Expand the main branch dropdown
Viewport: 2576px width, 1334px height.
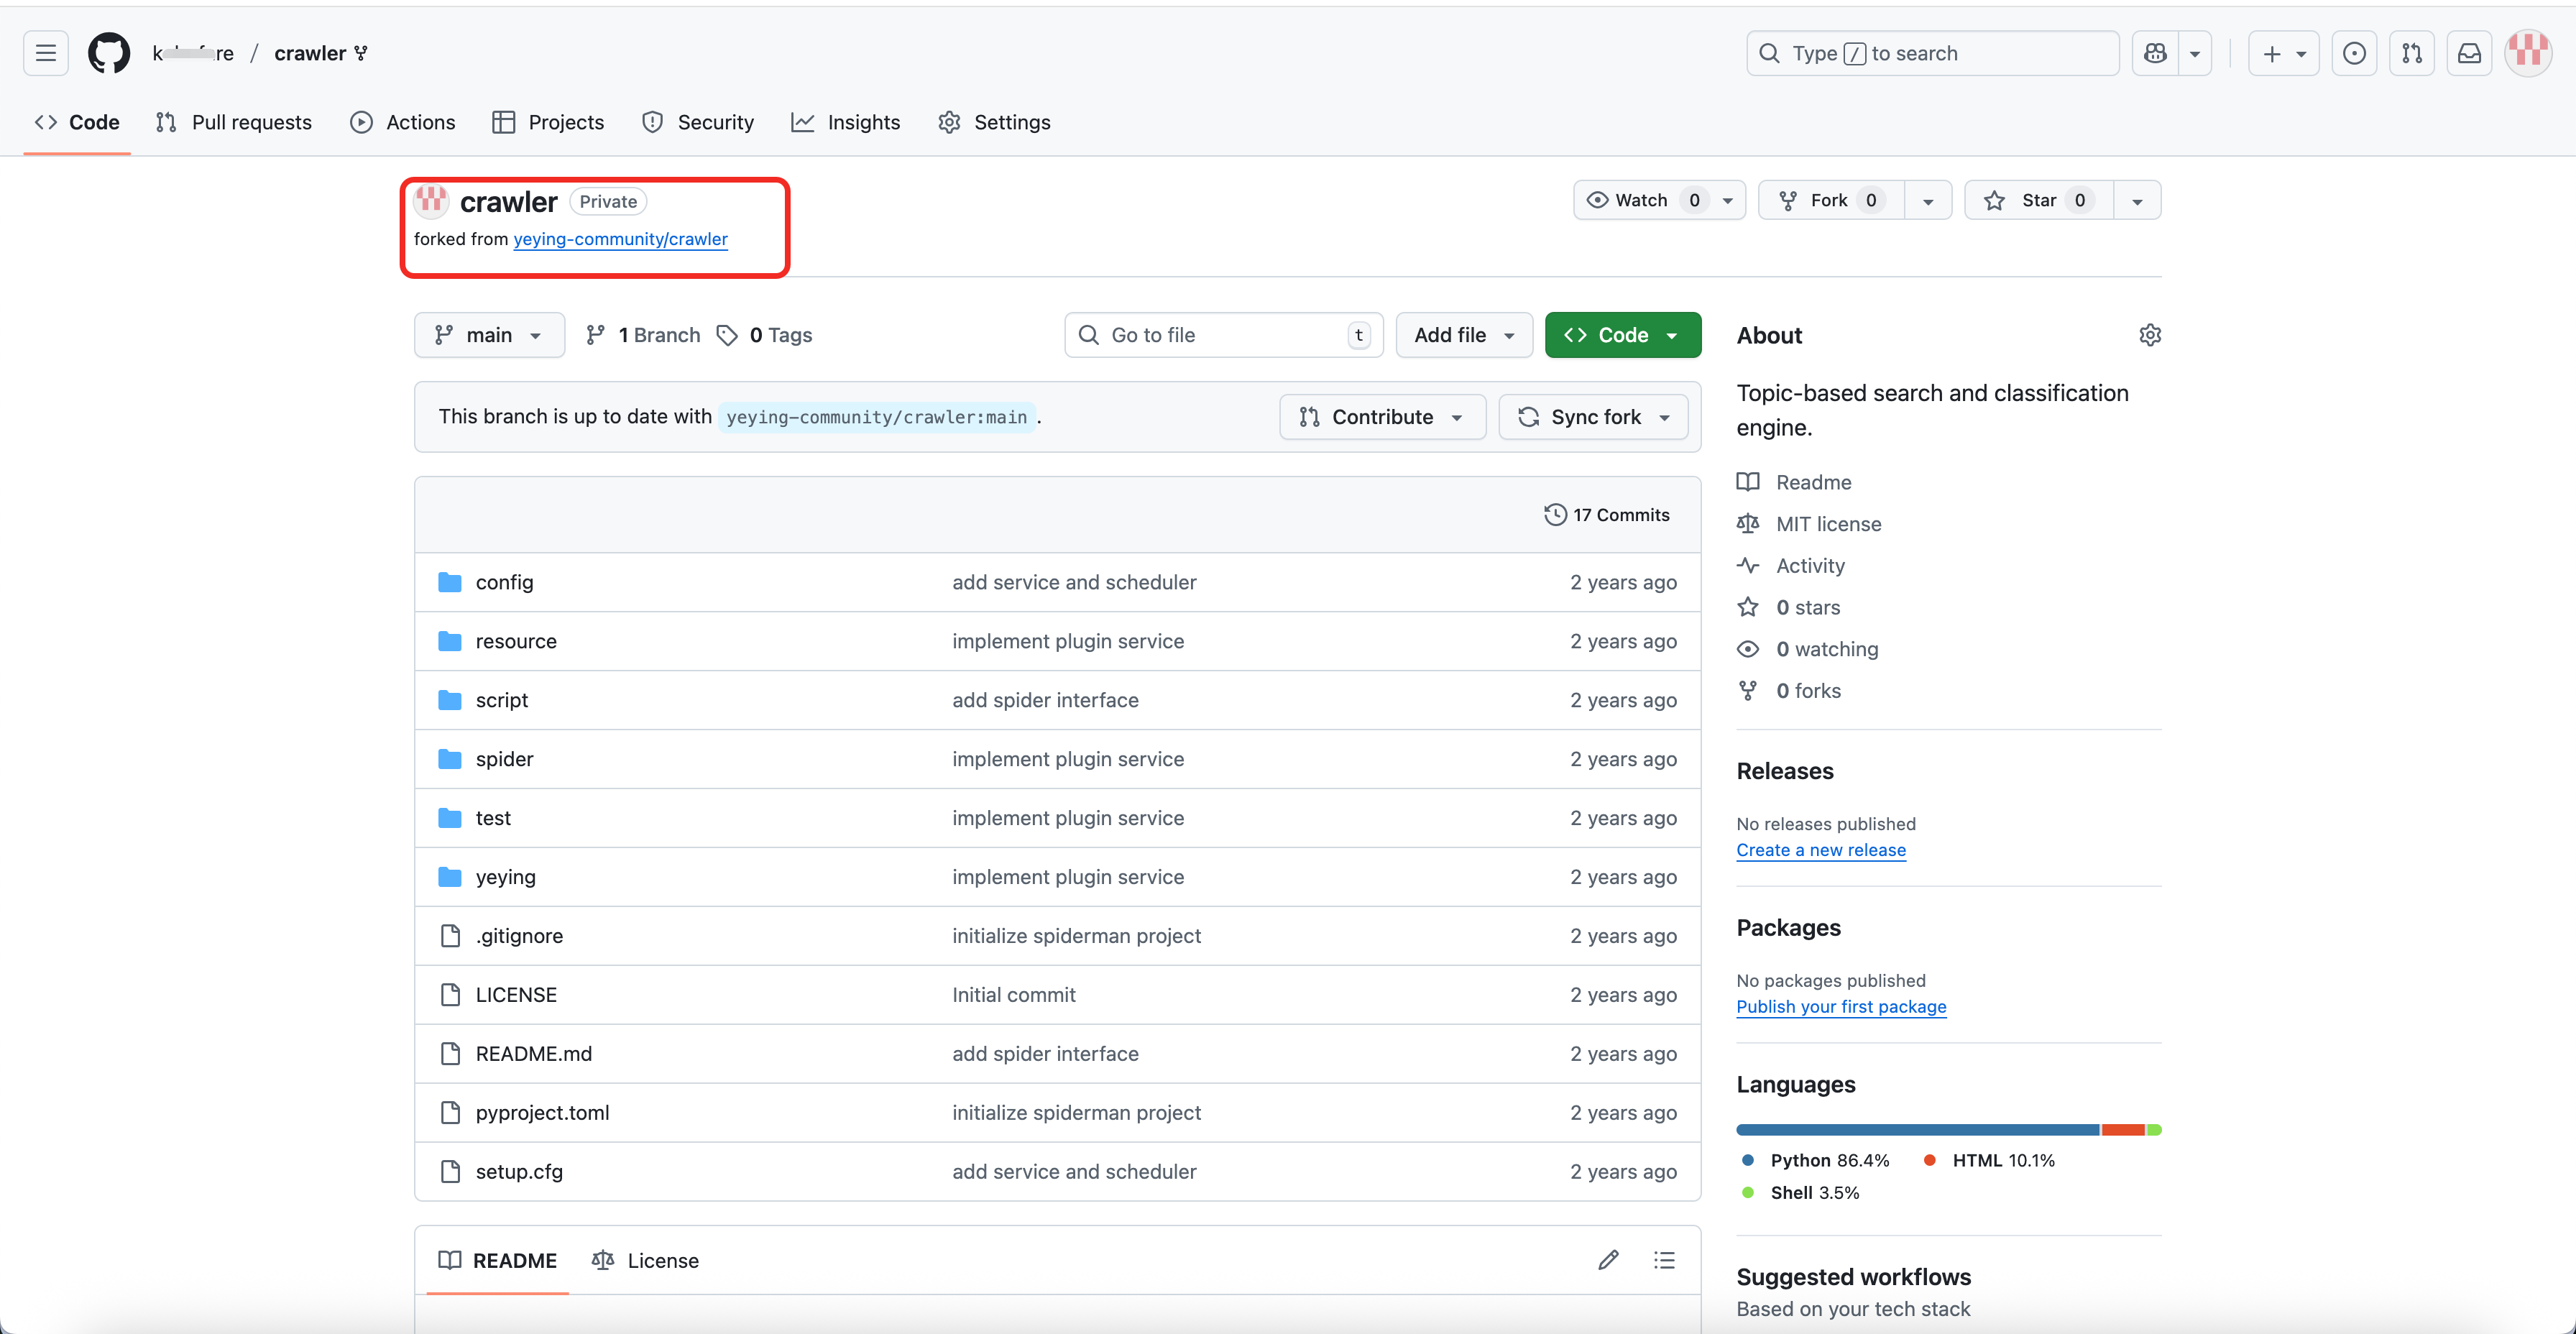[489, 335]
